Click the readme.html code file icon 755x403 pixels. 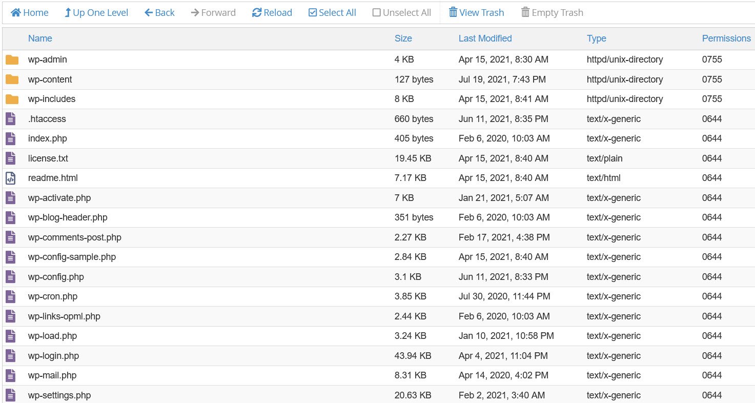pyautogui.click(x=11, y=178)
